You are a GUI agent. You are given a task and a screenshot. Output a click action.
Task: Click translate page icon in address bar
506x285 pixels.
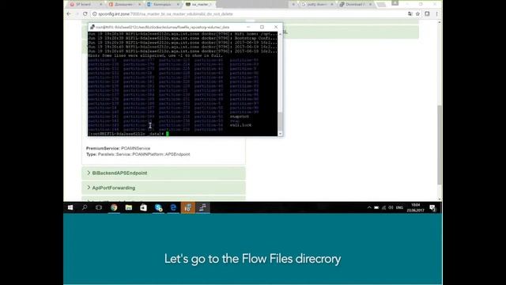click(x=410, y=14)
